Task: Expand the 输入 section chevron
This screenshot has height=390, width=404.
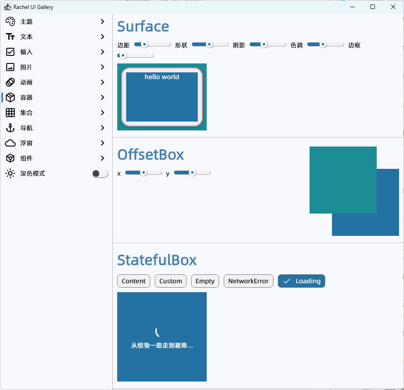Action: click(x=102, y=52)
